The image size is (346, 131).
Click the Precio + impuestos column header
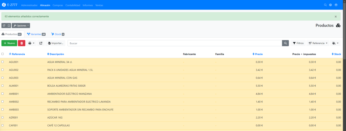304,54
